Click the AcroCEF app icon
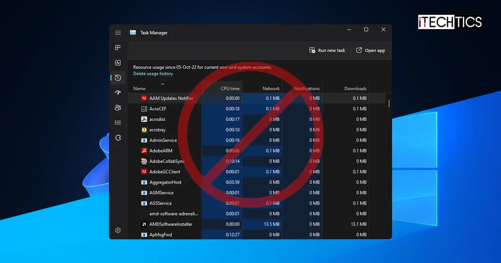This screenshot has width=501, height=263. (144, 109)
